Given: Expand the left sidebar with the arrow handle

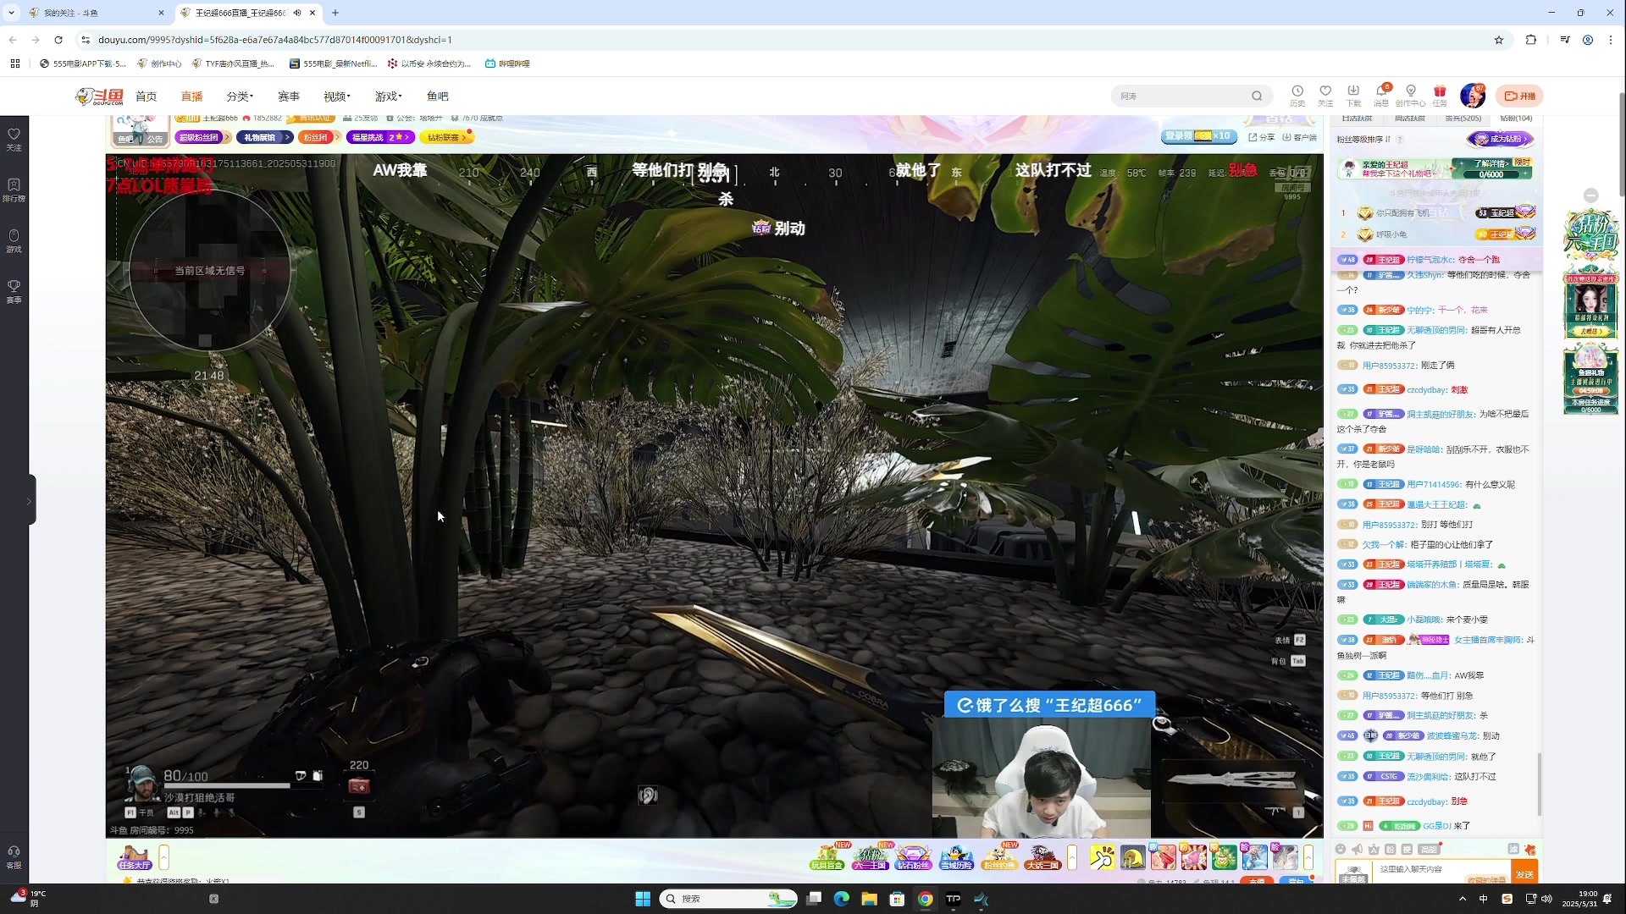Looking at the screenshot, I should pos(30,501).
